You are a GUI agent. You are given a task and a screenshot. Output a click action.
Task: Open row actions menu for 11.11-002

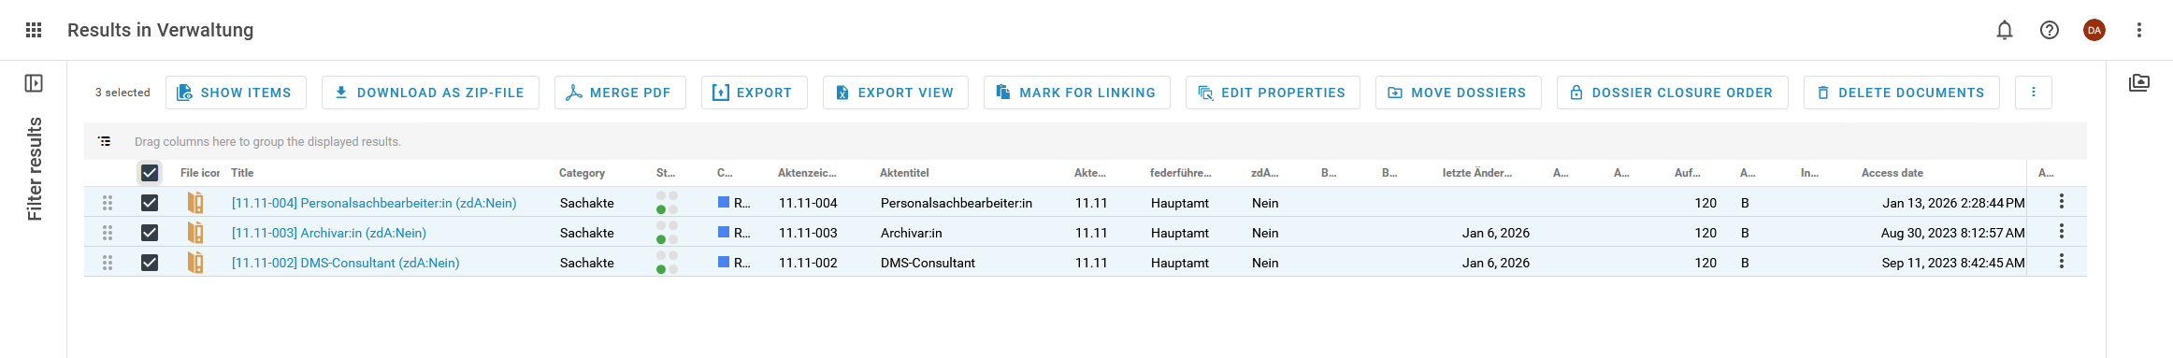2062,262
